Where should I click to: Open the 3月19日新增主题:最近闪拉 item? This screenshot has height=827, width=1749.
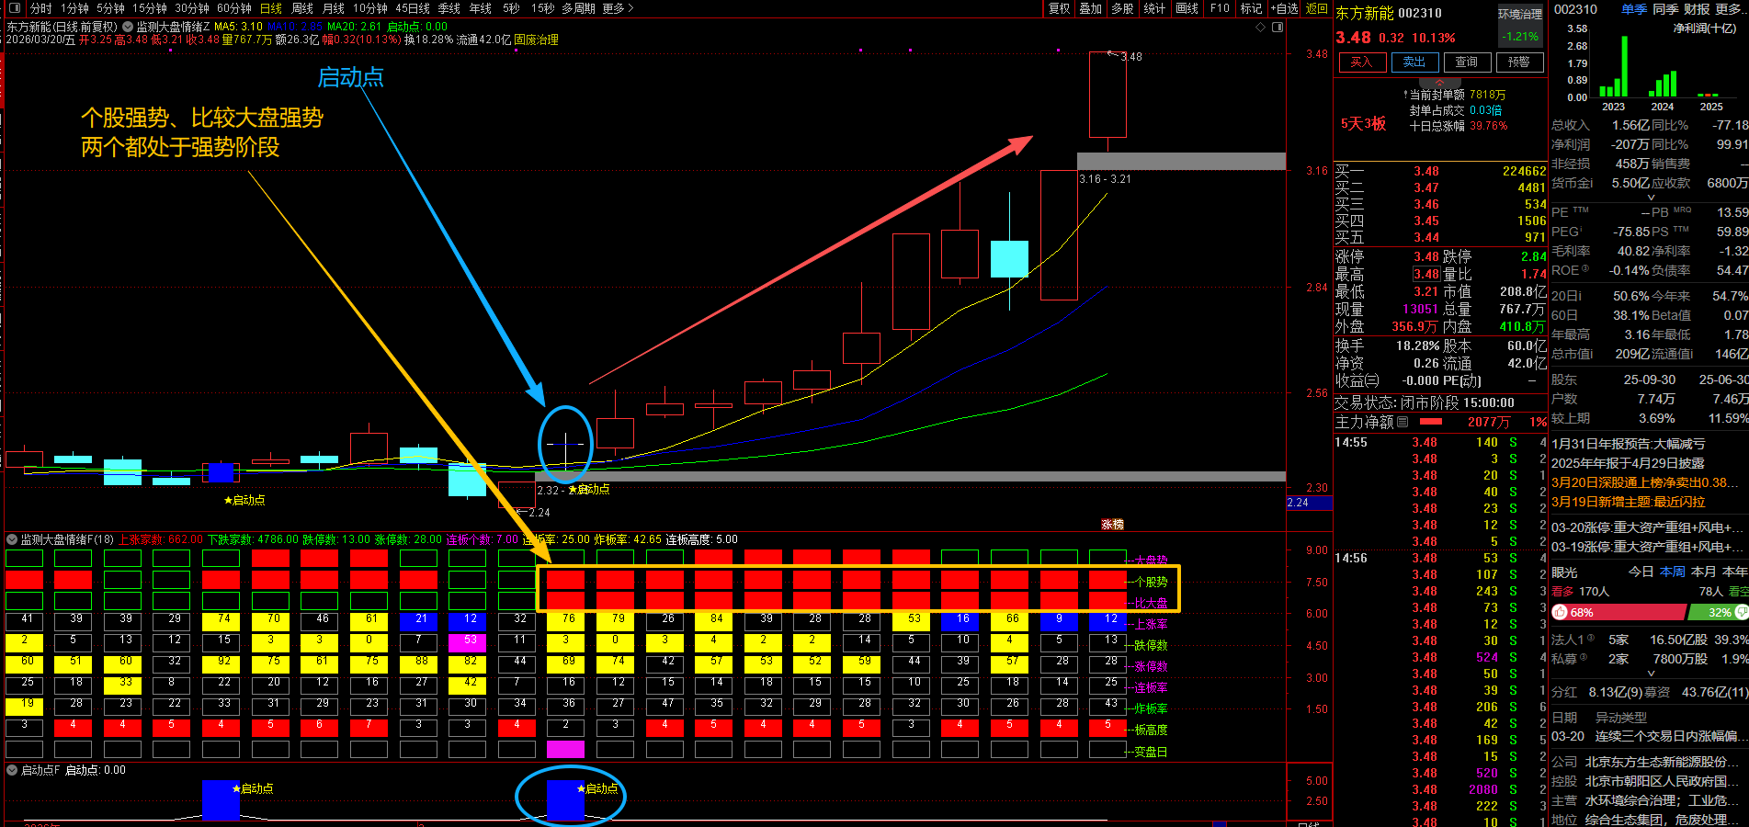[1628, 502]
